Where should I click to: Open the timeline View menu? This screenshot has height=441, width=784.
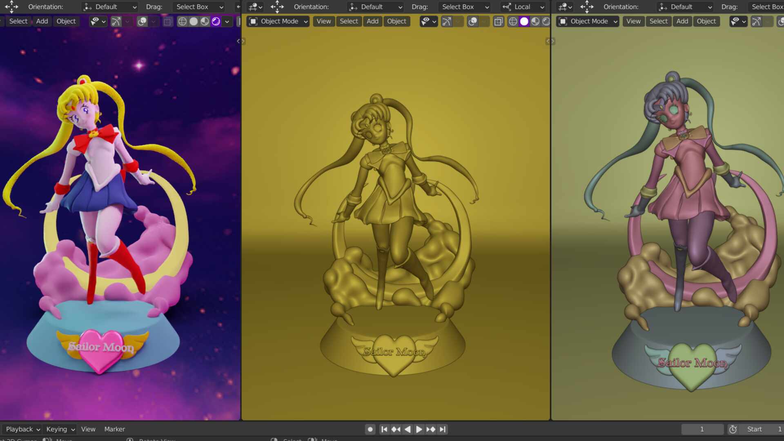tap(88, 429)
